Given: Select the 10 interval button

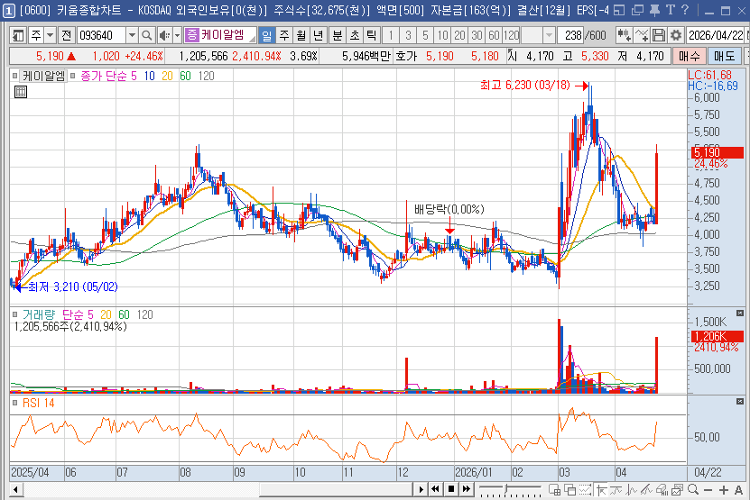Looking at the screenshot, I should pyautogui.click(x=442, y=35).
